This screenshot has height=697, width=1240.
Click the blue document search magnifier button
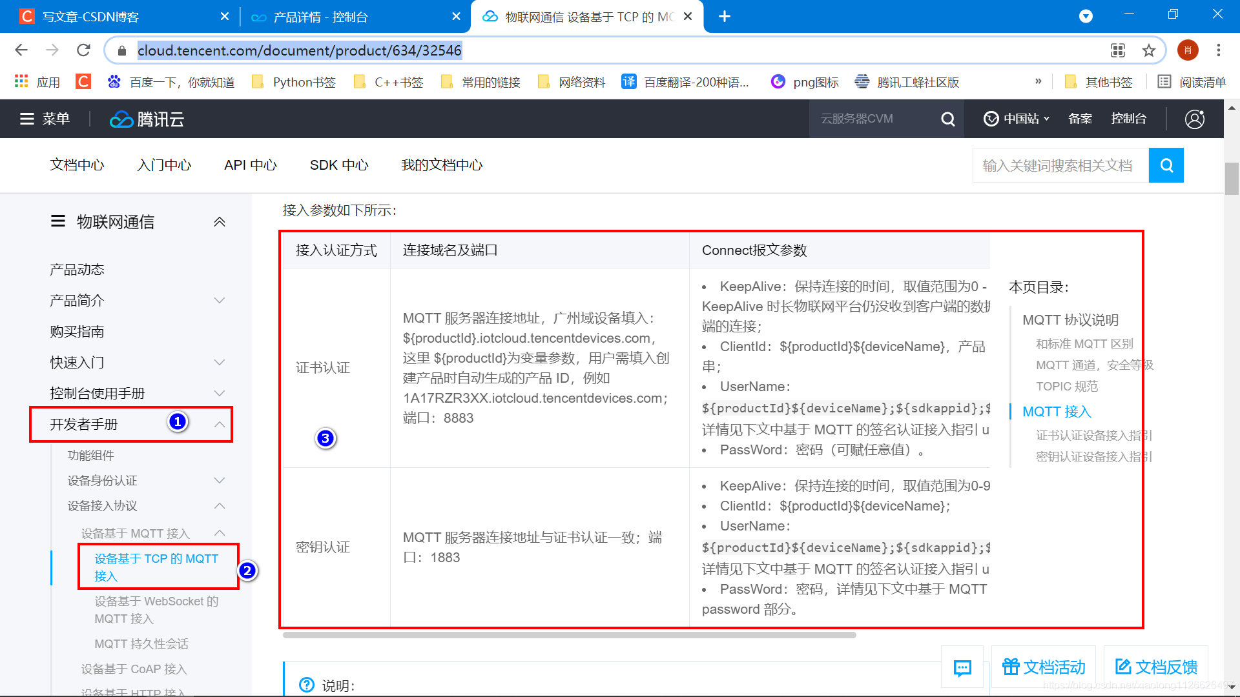(x=1166, y=165)
